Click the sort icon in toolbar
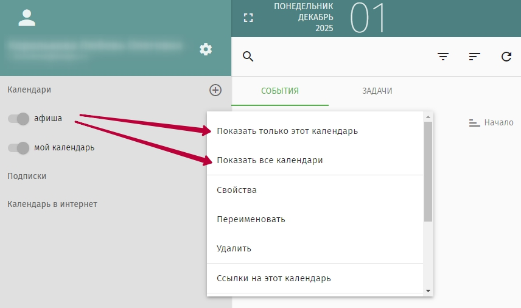Image resolution: width=521 pixels, height=308 pixels. click(475, 57)
